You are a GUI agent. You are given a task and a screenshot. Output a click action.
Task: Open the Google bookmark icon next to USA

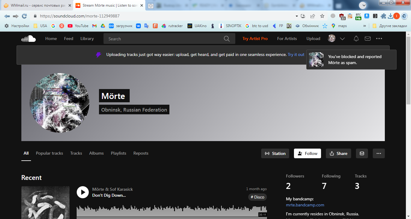point(53,26)
